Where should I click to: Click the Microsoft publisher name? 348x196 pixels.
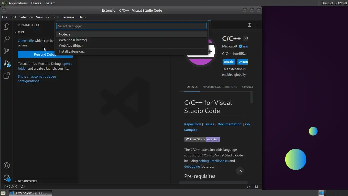point(230,46)
